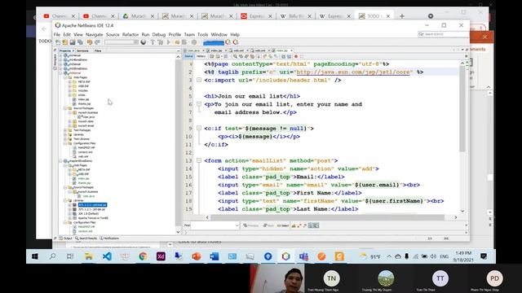The height and width of the screenshot is (293, 522).
Task: Minimize the Projects panel
Action: click(178, 50)
